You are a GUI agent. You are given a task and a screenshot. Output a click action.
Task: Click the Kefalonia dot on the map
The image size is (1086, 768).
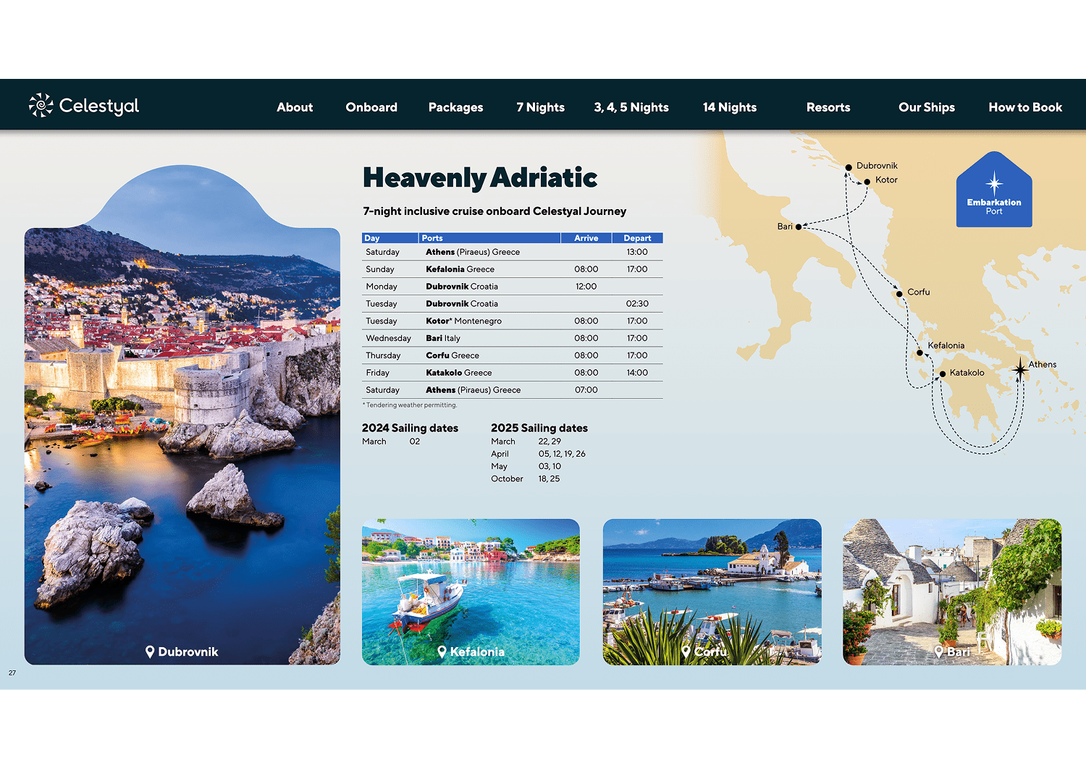point(920,353)
